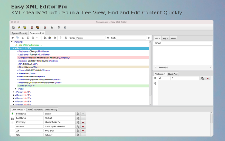Viewport: 225px width, 141px height.
Task: Open the Find tab in bottom panel
Action: (30, 109)
